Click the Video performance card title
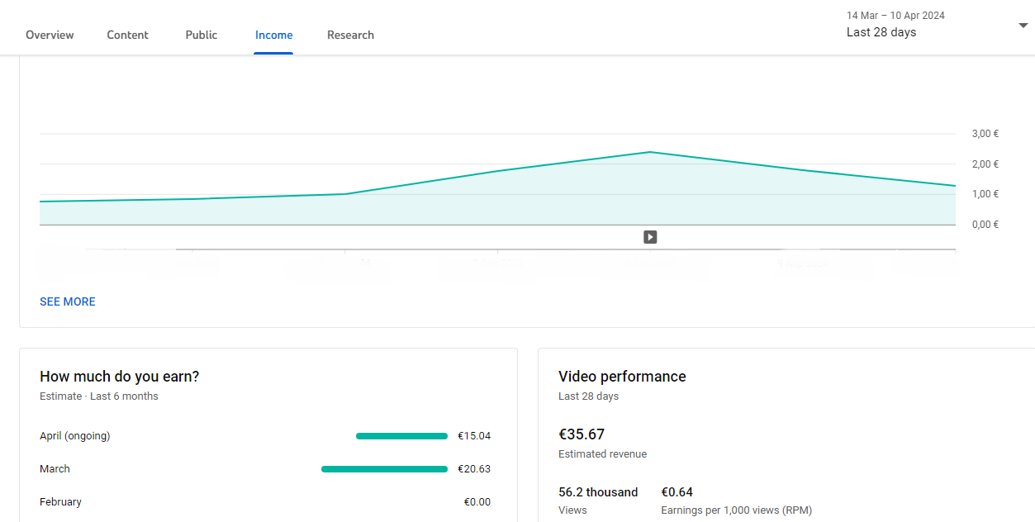 pyautogui.click(x=622, y=377)
